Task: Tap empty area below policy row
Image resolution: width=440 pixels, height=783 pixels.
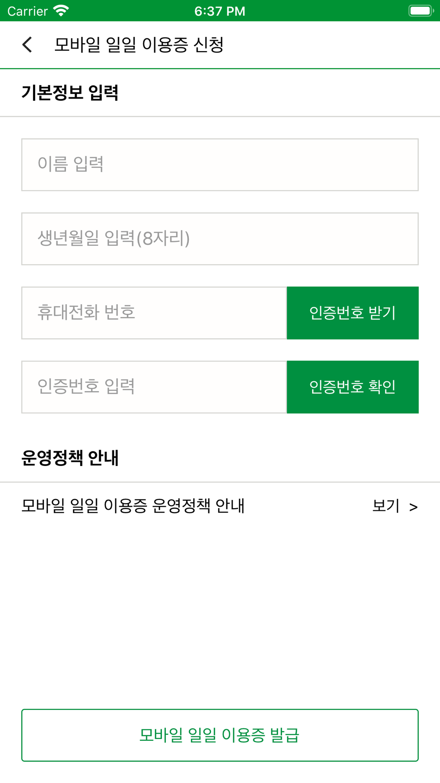Action: (x=220, y=617)
